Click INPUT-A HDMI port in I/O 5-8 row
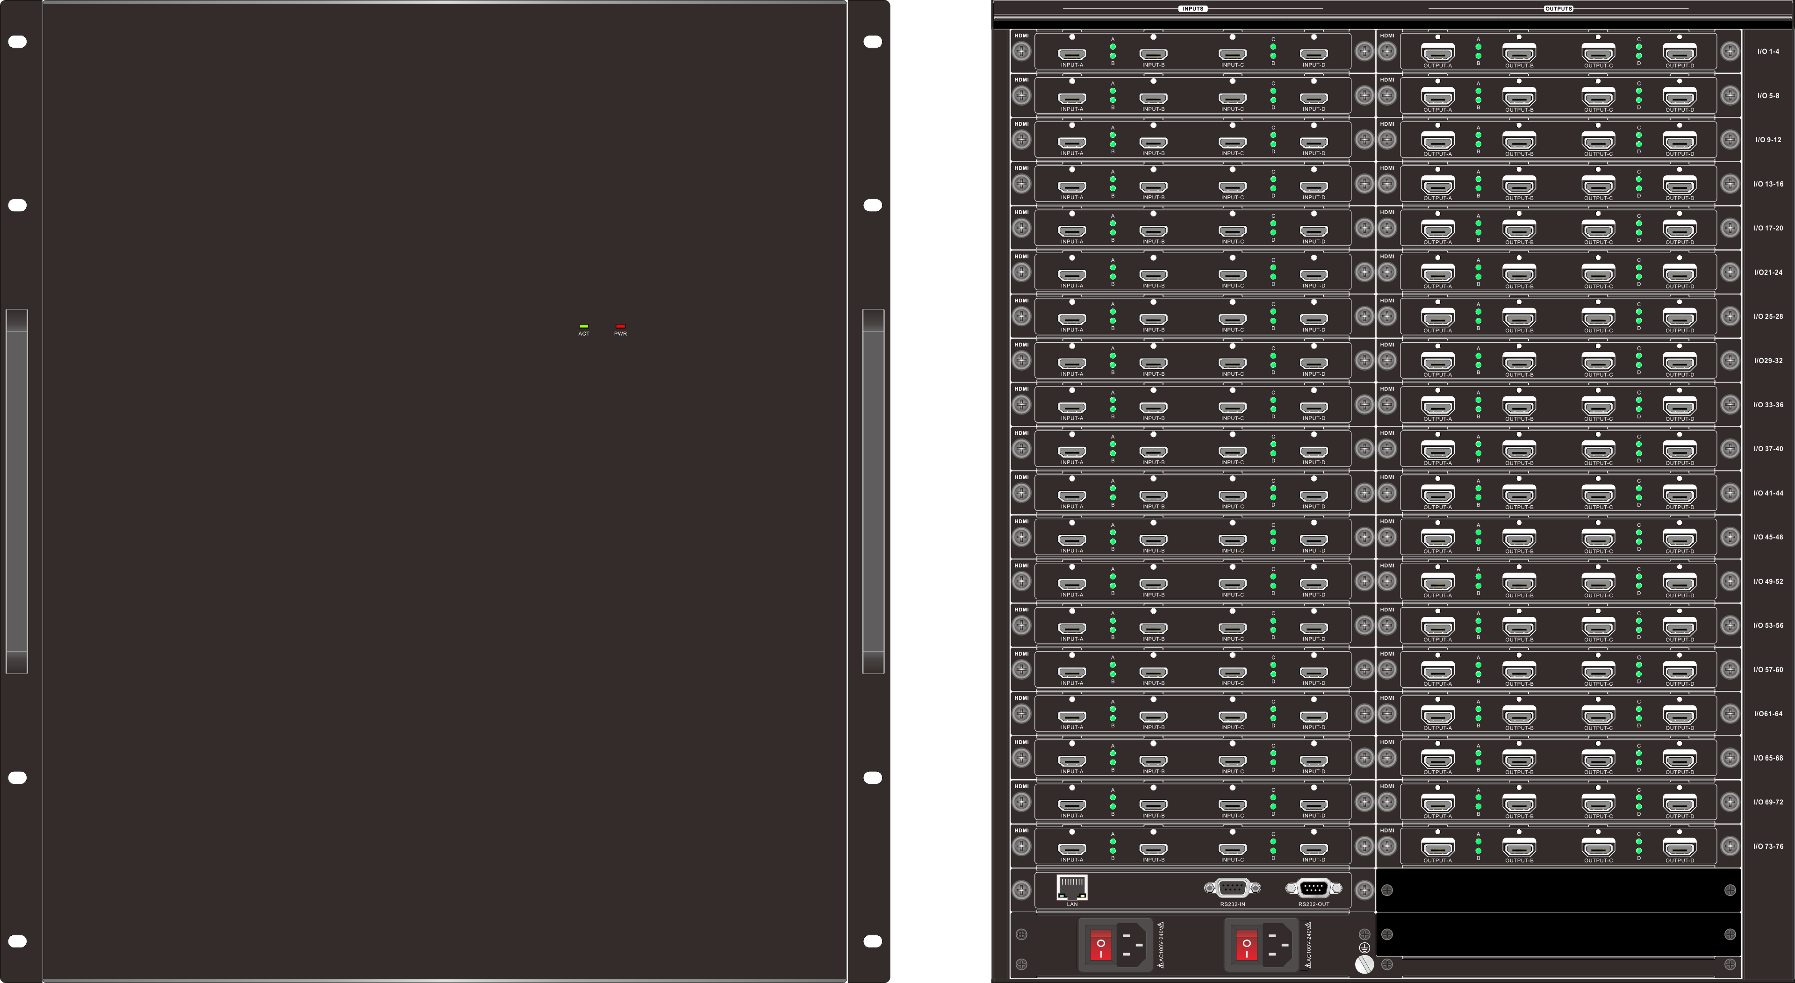This screenshot has height=983, width=1795. (1072, 98)
